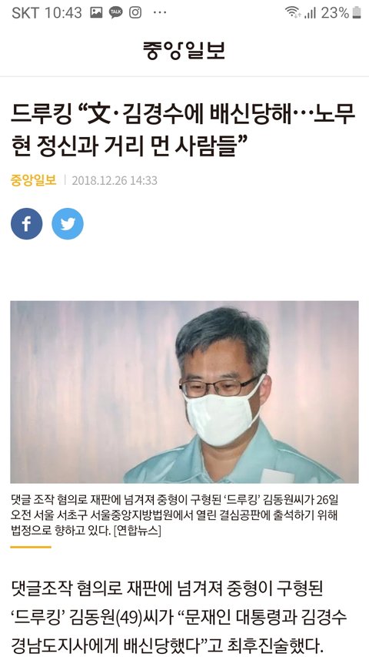Tap the Instagram notification icon
Viewport: 369px width, 657px height.
135,12
